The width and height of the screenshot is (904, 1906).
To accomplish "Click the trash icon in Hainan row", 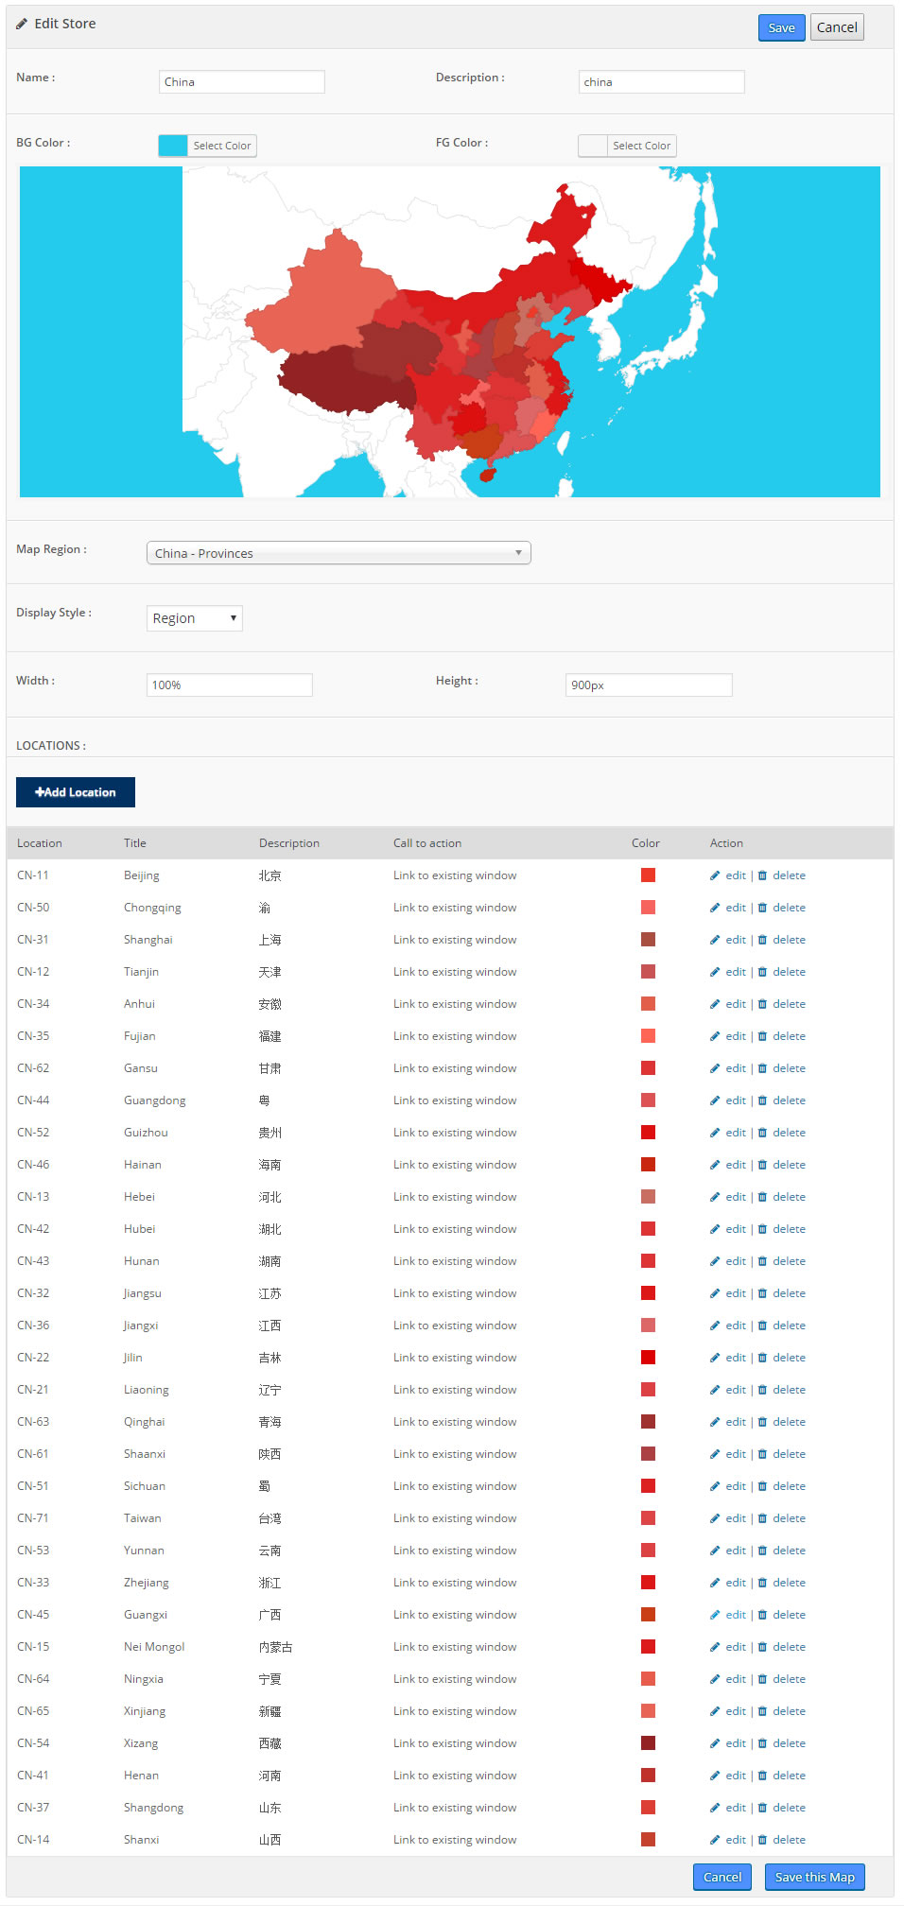I will pos(762,1165).
